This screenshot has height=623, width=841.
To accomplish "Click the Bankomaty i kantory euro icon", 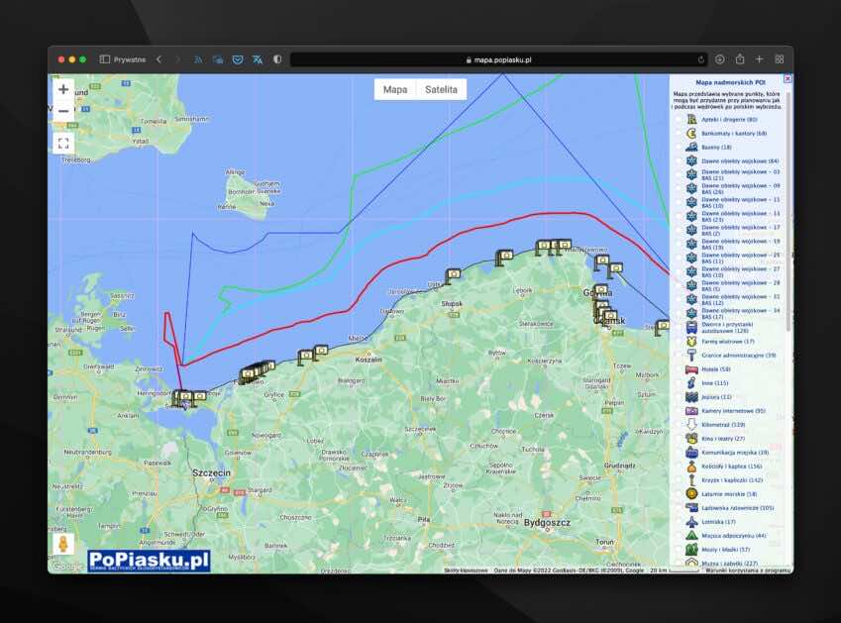I will [x=691, y=133].
